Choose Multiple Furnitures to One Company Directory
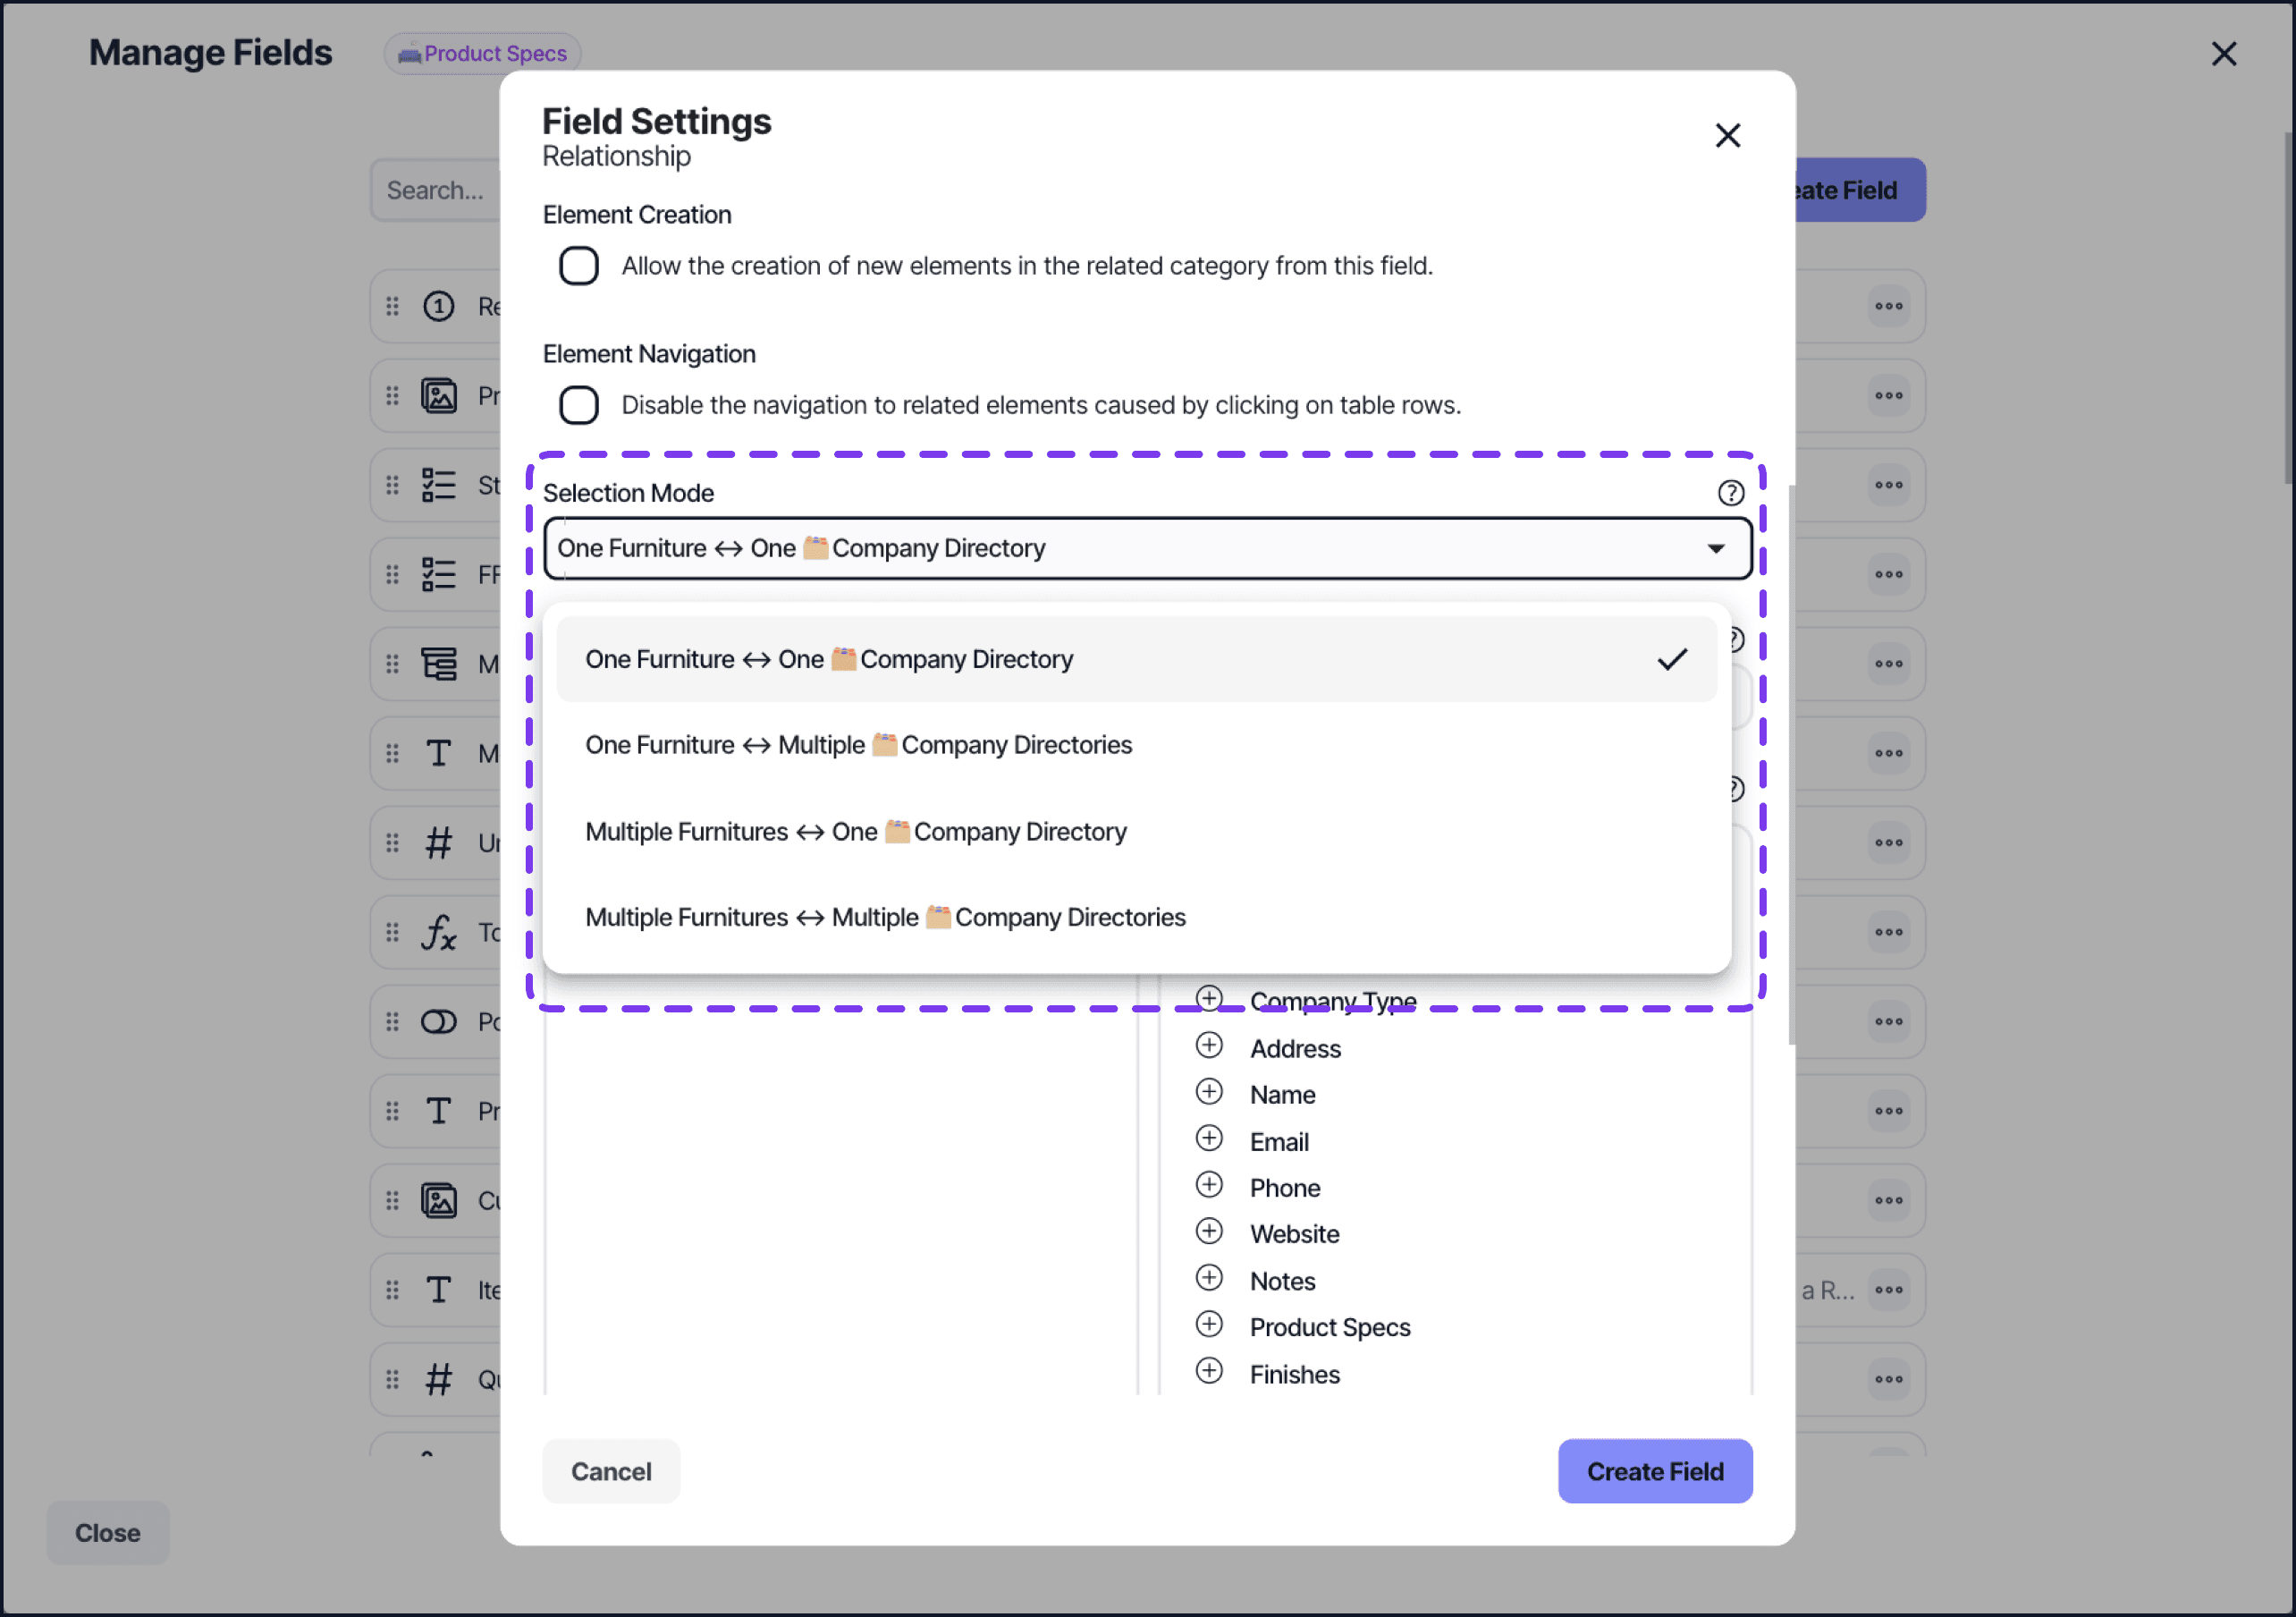The width and height of the screenshot is (2296, 1617). pyautogui.click(x=856, y=833)
